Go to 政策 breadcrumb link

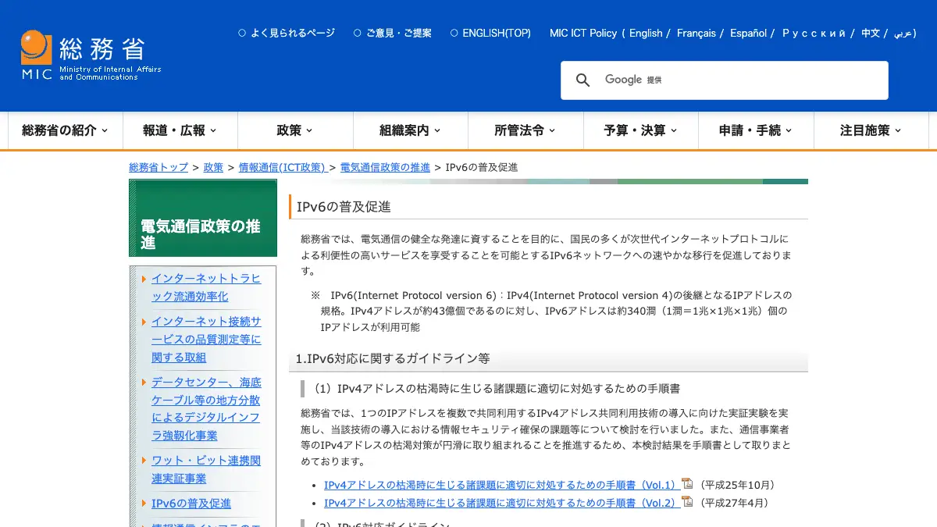213,167
